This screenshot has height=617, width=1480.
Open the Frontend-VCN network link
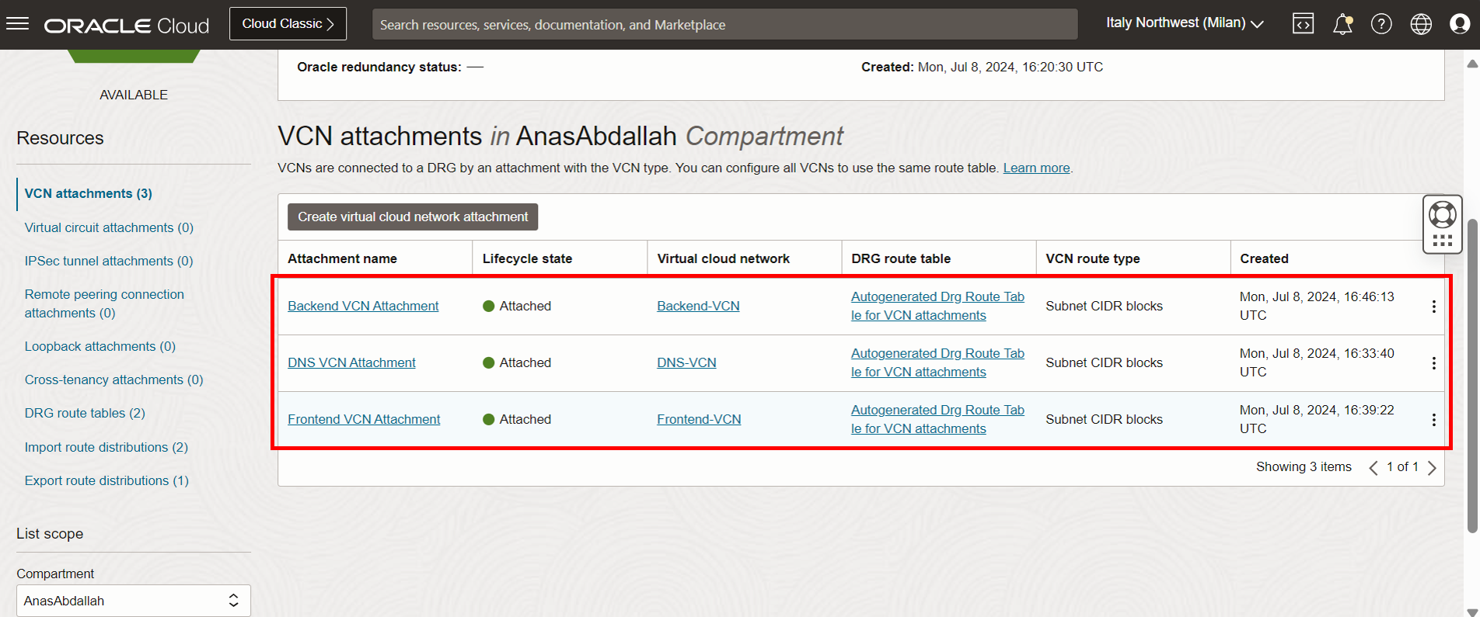coord(699,419)
